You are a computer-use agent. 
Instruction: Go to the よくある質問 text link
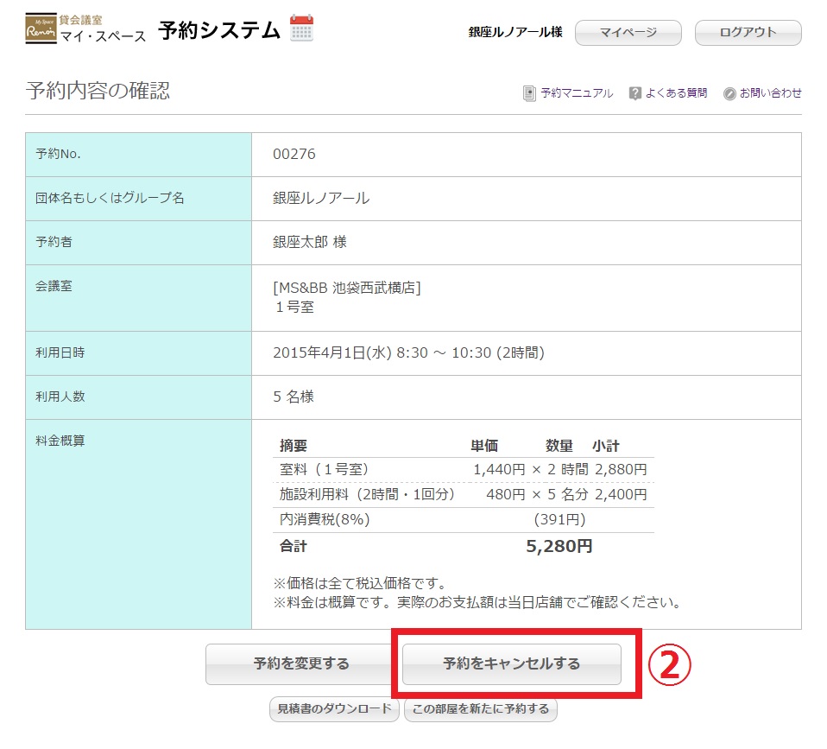676,93
